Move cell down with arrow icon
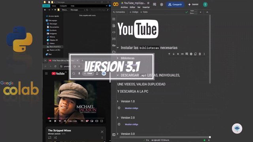Viewport: 253px width, 142px height. (174, 54)
